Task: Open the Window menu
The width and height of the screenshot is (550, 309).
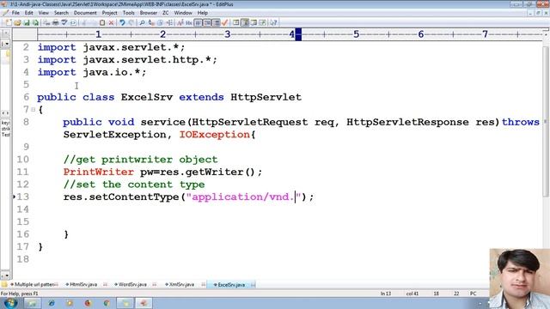Action: pyautogui.click(x=183, y=13)
